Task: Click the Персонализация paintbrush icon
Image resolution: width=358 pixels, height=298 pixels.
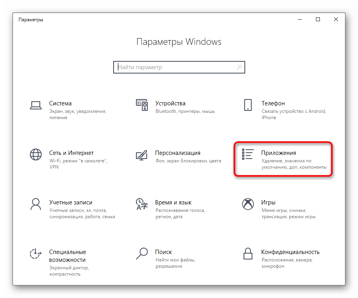Action: click(141, 155)
